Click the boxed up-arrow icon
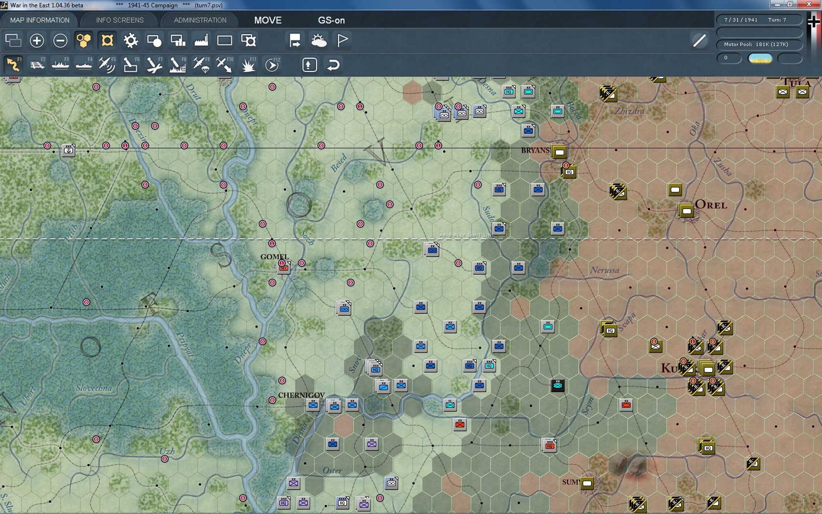This screenshot has width=822, height=514. [x=309, y=65]
